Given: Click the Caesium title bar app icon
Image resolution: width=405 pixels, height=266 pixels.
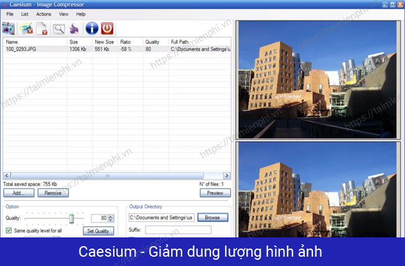Looking at the screenshot, I should click(4, 4).
